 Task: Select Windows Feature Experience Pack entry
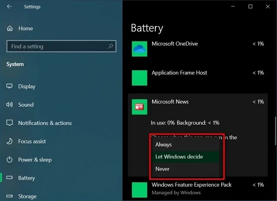[x=198, y=189]
